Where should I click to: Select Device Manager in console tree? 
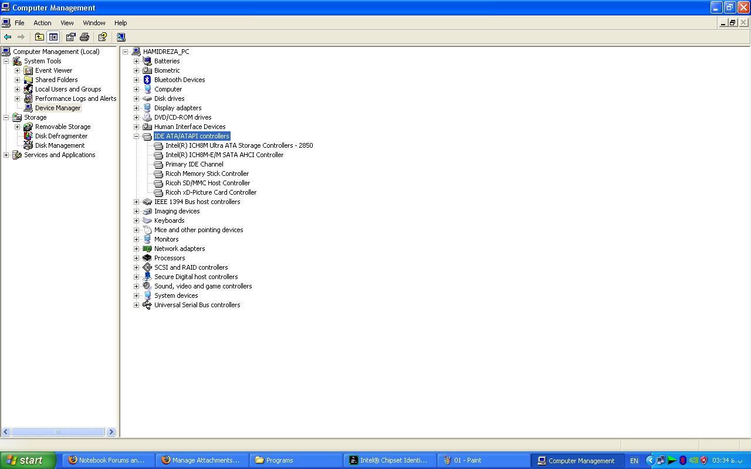click(57, 108)
